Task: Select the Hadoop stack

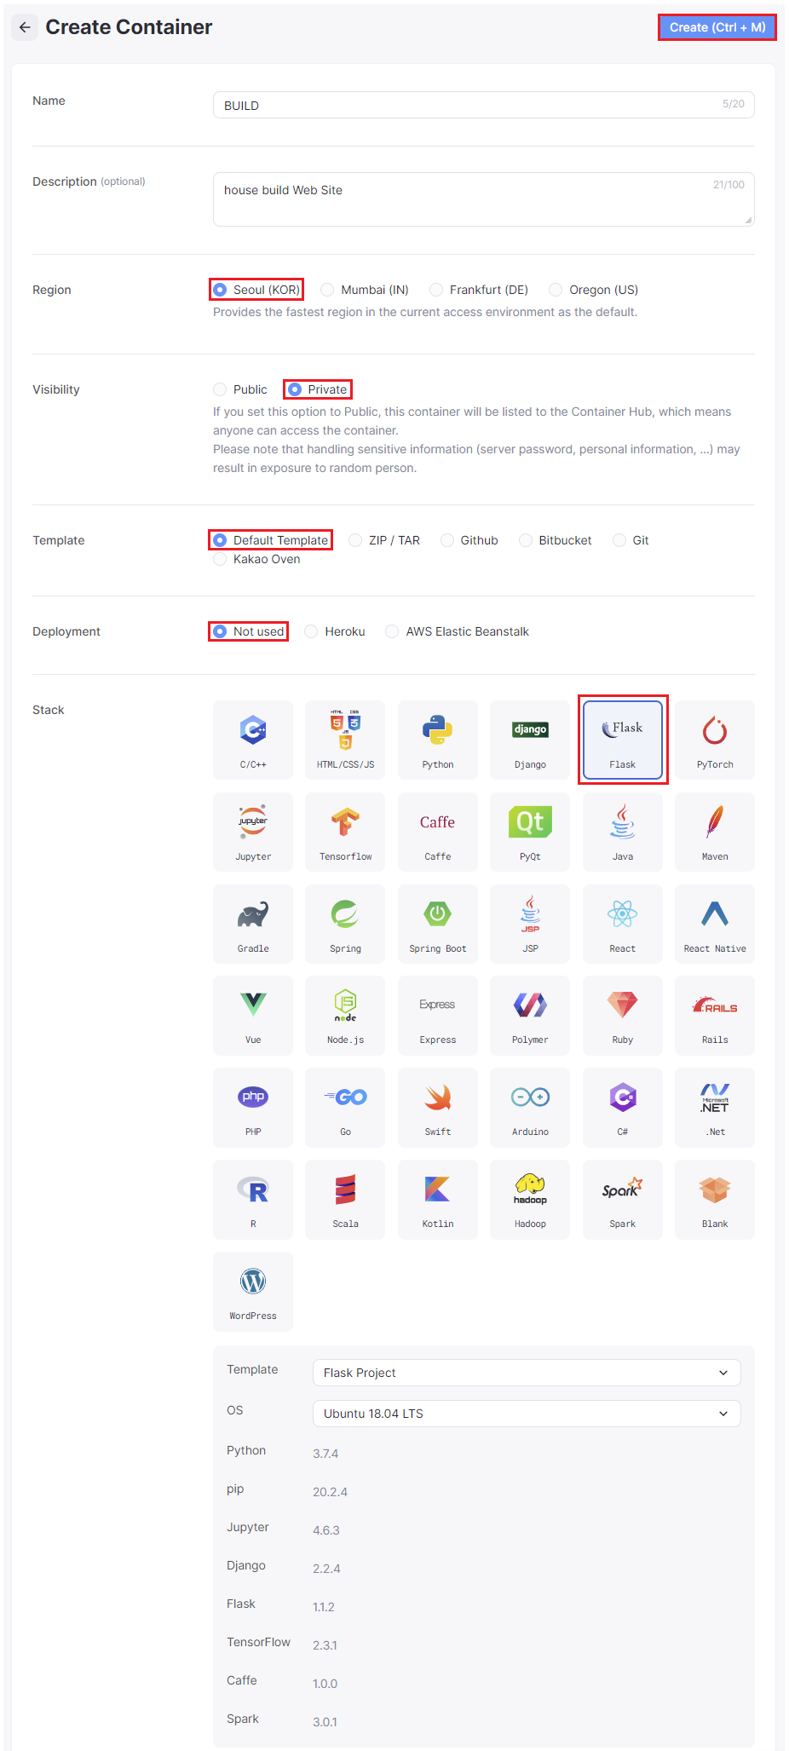Action: pyautogui.click(x=530, y=1200)
